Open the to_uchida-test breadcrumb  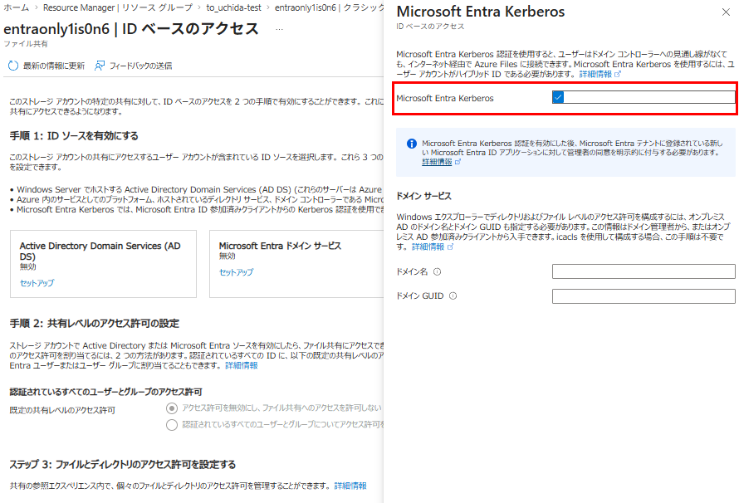coord(234,7)
